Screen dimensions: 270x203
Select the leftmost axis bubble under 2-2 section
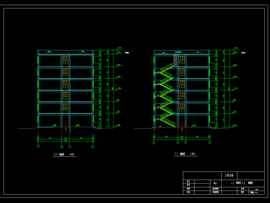tap(38, 146)
